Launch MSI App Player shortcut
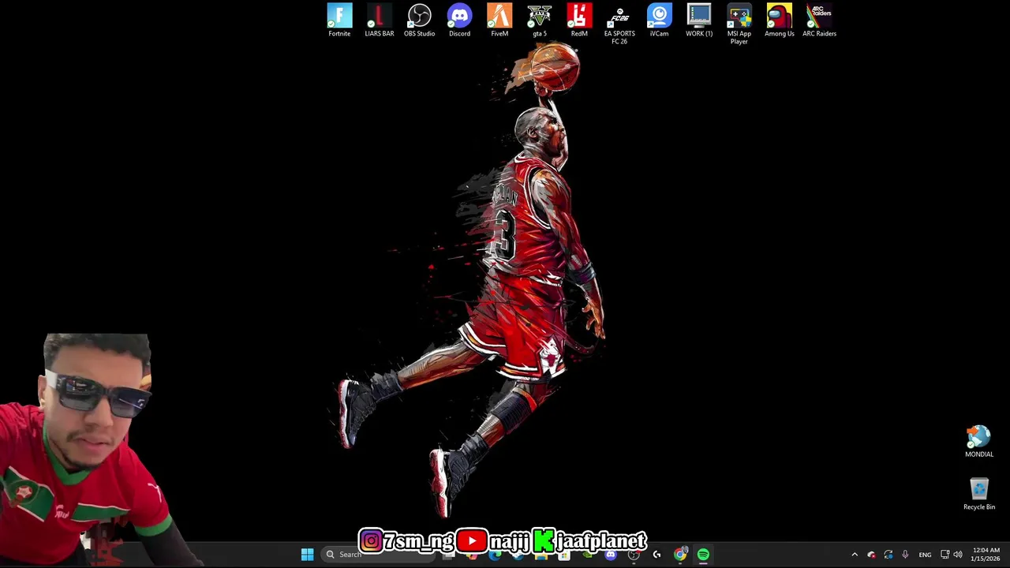This screenshot has width=1010, height=568. click(739, 24)
